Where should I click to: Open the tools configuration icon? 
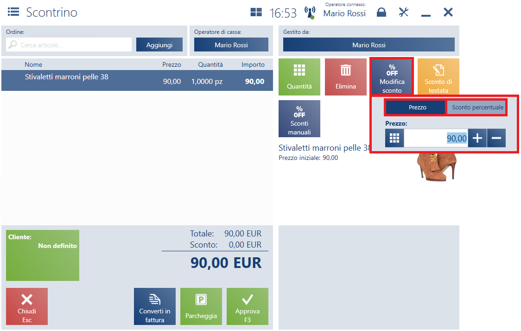[x=403, y=13]
